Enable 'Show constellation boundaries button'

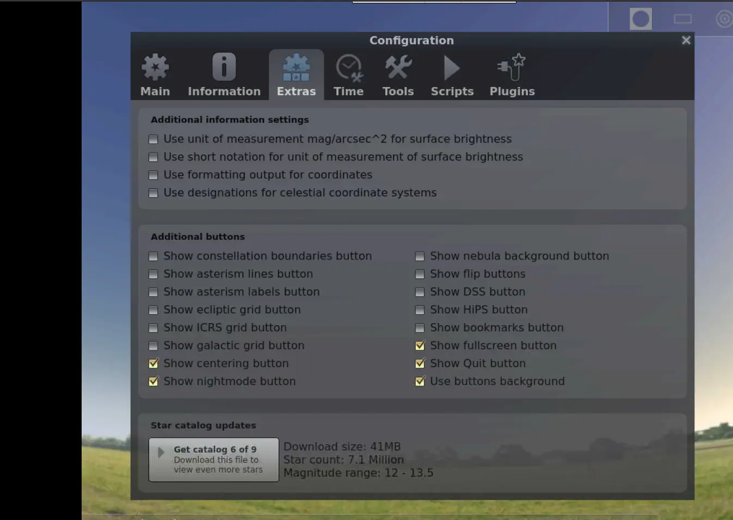coord(153,256)
